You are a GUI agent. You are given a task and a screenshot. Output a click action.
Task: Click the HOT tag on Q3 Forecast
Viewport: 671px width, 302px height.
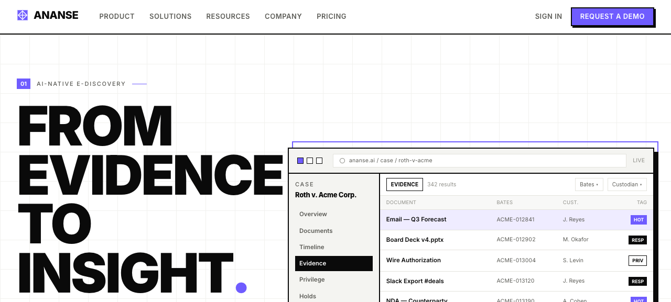[638, 220]
